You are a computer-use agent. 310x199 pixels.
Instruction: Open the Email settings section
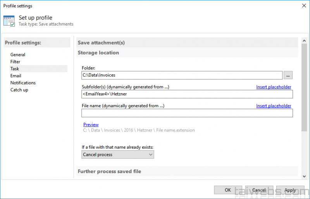pyautogui.click(x=16, y=76)
